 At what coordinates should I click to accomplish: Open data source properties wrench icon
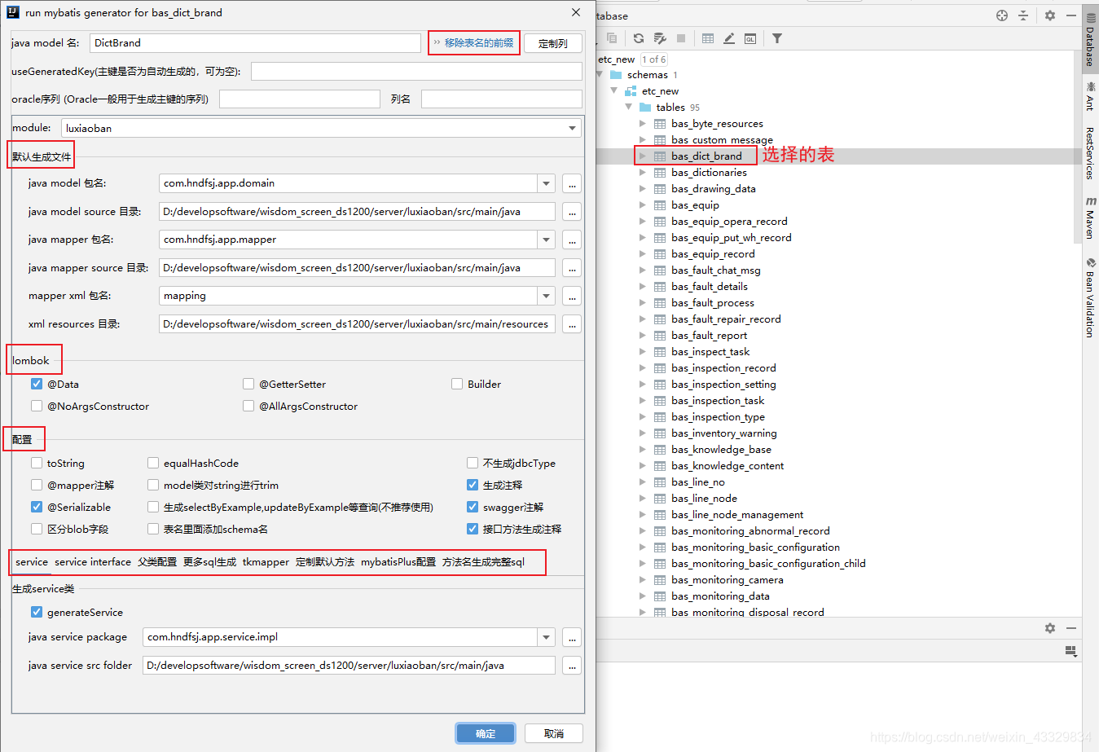tap(660, 38)
